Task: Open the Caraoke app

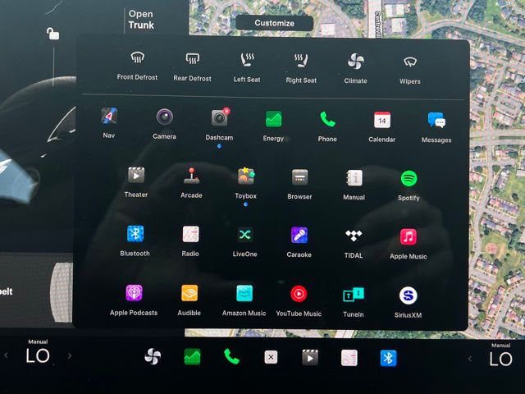Action: tap(299, 236)
